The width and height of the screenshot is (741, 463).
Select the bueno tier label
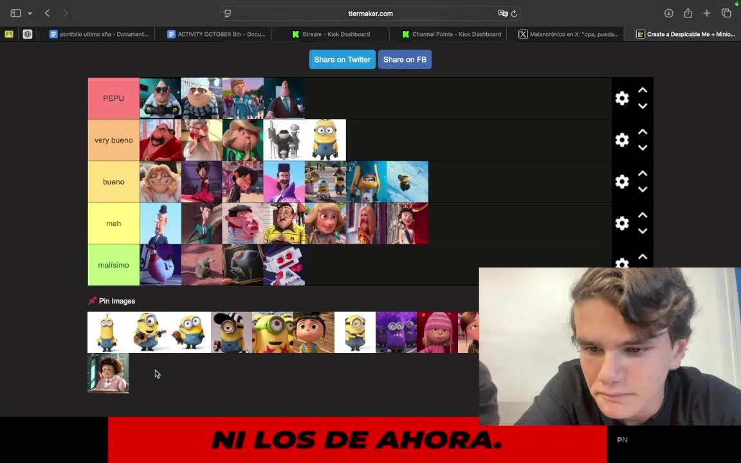113,181
